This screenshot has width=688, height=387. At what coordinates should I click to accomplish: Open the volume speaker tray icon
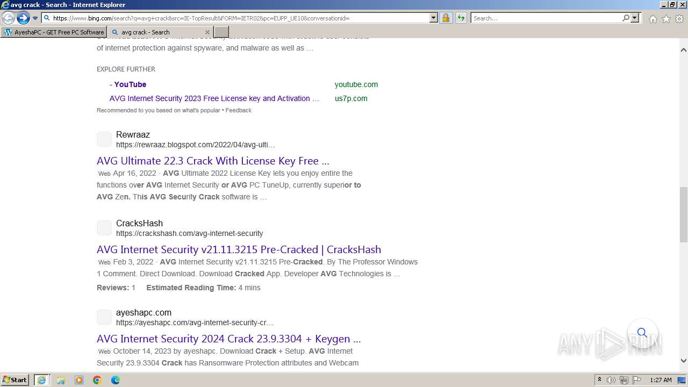(611, 380)
